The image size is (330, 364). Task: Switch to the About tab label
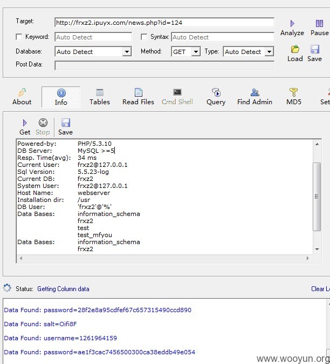(x=22, y=102)
